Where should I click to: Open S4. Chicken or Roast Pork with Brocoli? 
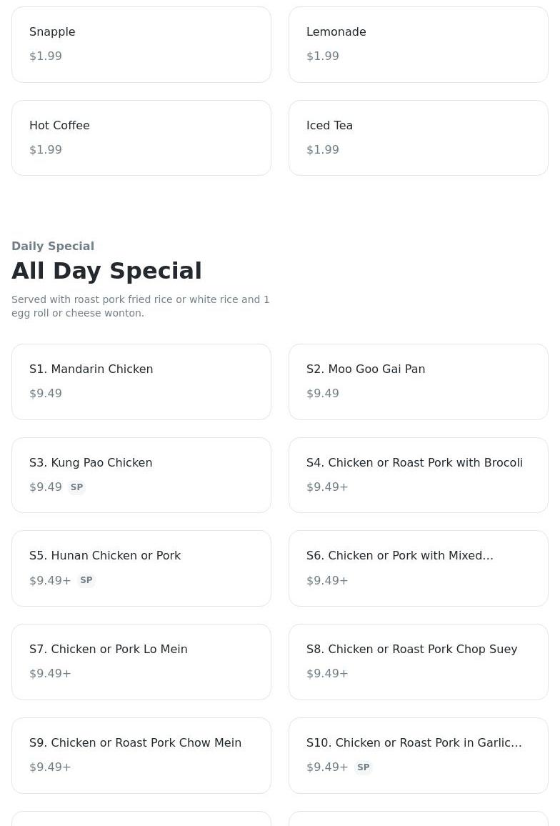pos(418,474)
